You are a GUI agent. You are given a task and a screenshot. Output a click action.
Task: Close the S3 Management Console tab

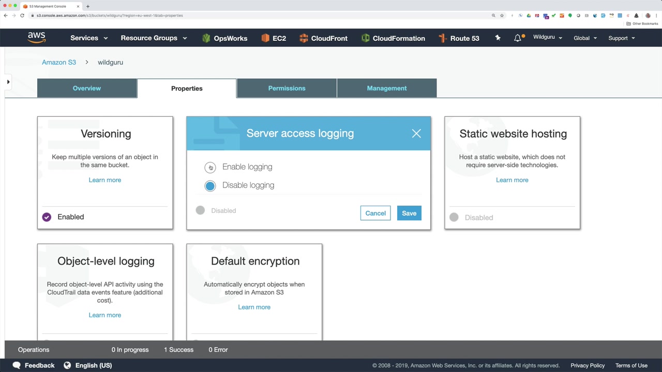coord(78,6)
